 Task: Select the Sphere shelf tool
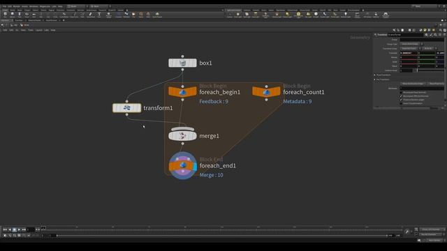[13, 15]
